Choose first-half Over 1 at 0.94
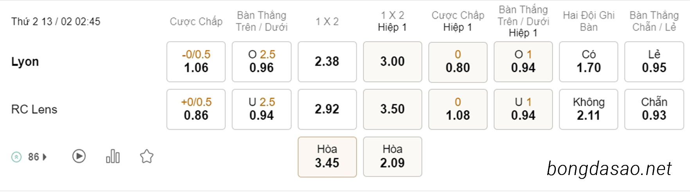Screen dimensions: 690x193 click(x=523, y=62)
